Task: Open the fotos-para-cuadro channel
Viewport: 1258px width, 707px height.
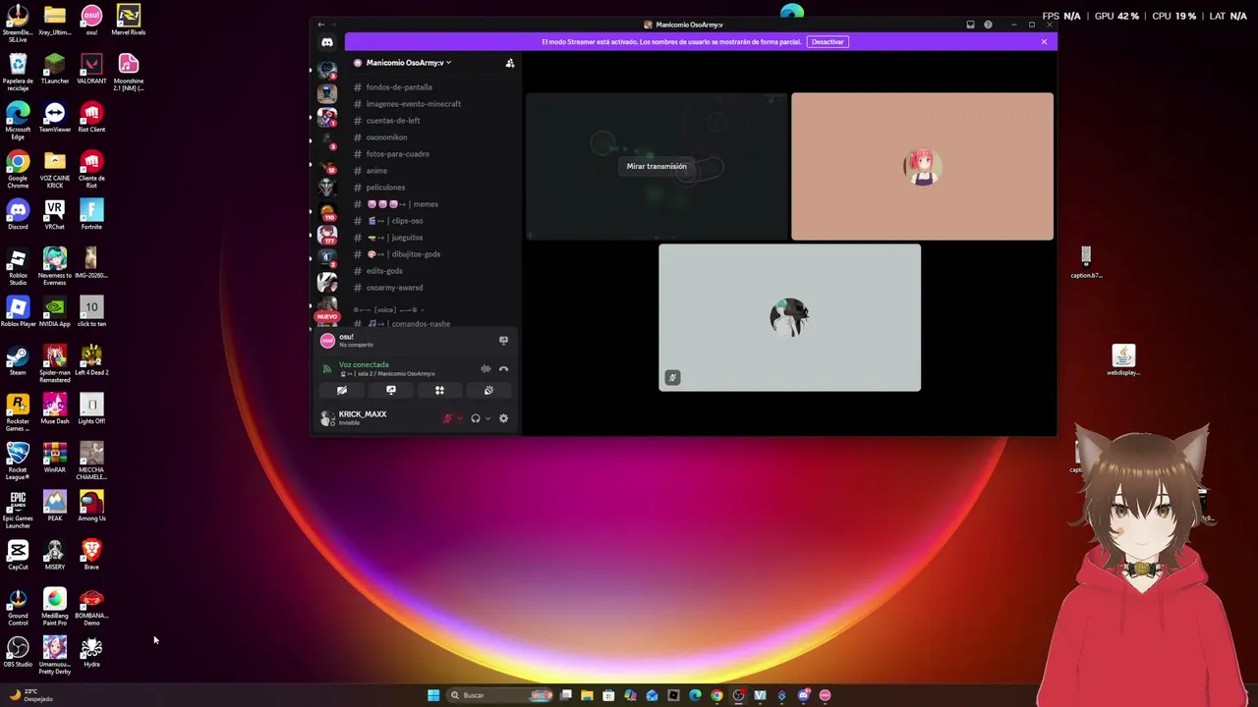Action: 397,154
